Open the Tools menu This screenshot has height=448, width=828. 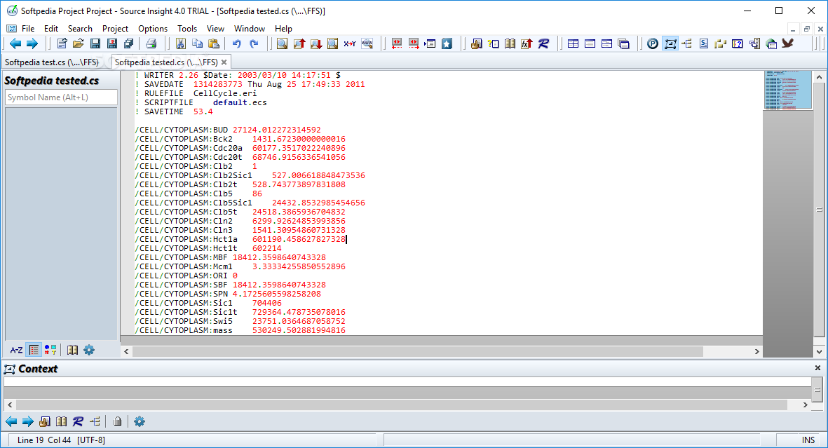tap(187, 29)
